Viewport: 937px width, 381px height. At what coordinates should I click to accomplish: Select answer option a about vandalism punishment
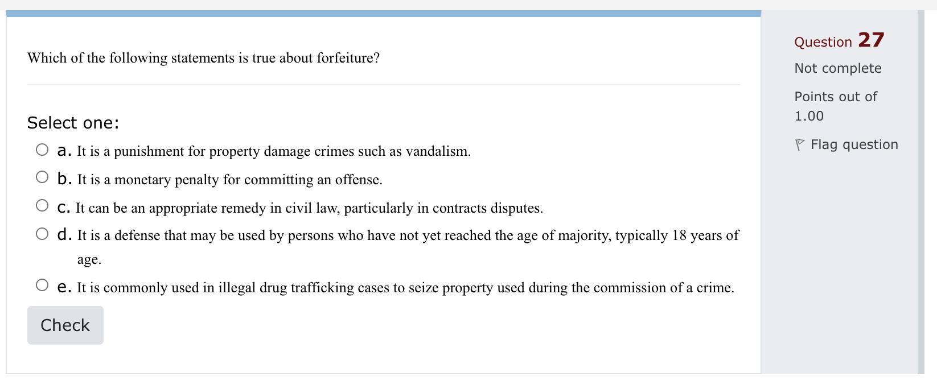(x=42, y=149)
